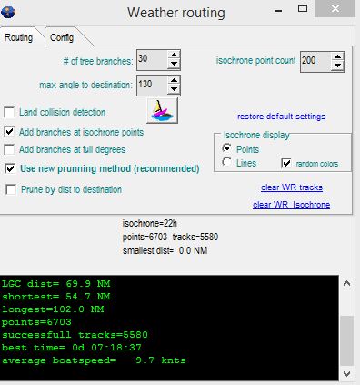
Task: Select the Config tab
Action: pos(62,37)
